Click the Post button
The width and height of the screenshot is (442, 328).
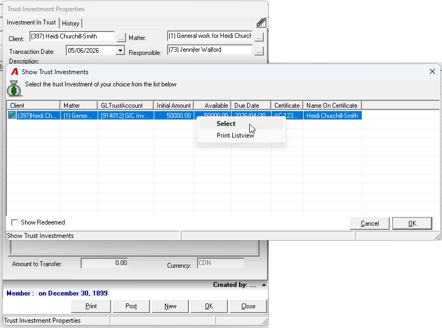131,306
